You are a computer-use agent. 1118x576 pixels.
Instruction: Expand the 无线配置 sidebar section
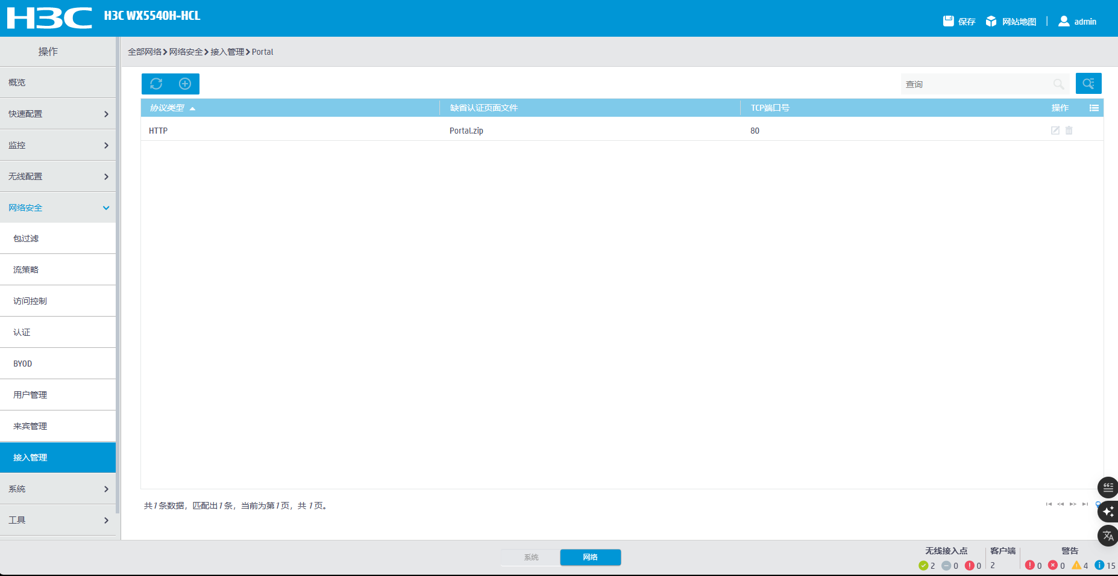click(58, 176)
